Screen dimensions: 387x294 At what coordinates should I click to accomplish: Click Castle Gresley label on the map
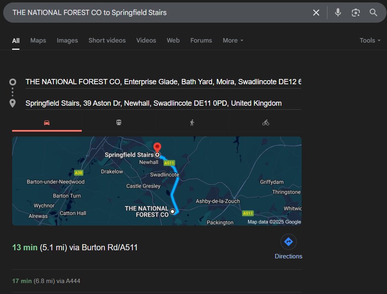pos(143,186)
